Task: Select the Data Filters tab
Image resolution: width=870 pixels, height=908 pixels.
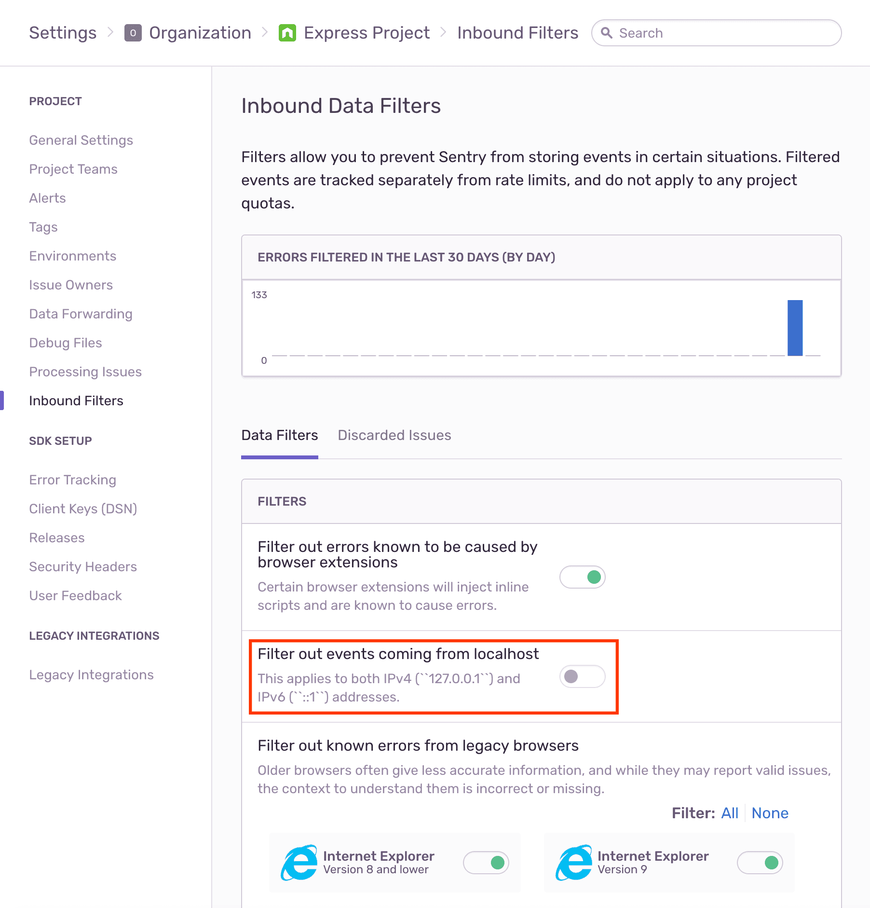Action: 279,435
